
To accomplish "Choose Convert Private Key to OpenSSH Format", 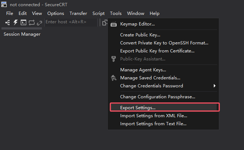I will (x=164, y=43).
